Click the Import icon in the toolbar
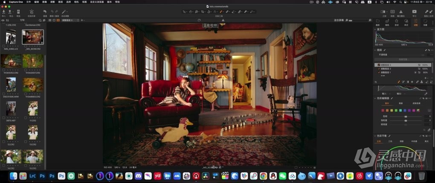The image size is (435, 183). point(3,12)
